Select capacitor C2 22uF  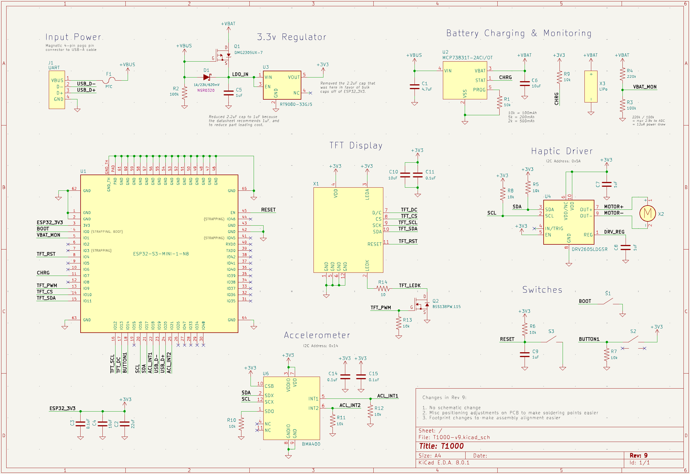125,424
